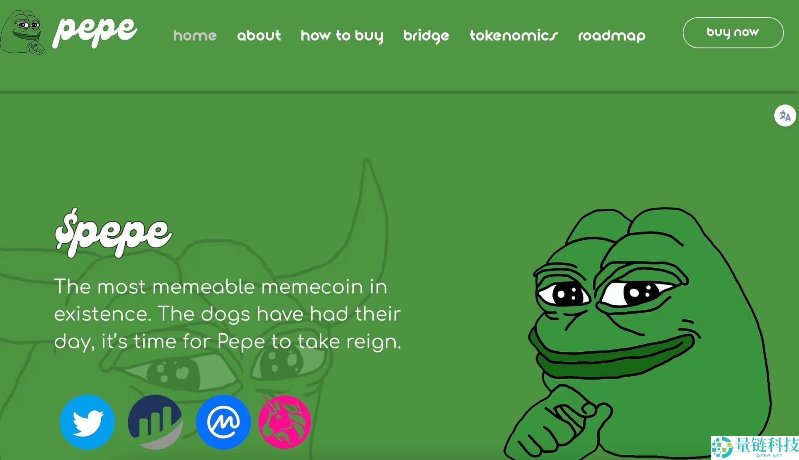Open the translate language icon
This screenshot has width=799, height=460.
coord(785,116)
